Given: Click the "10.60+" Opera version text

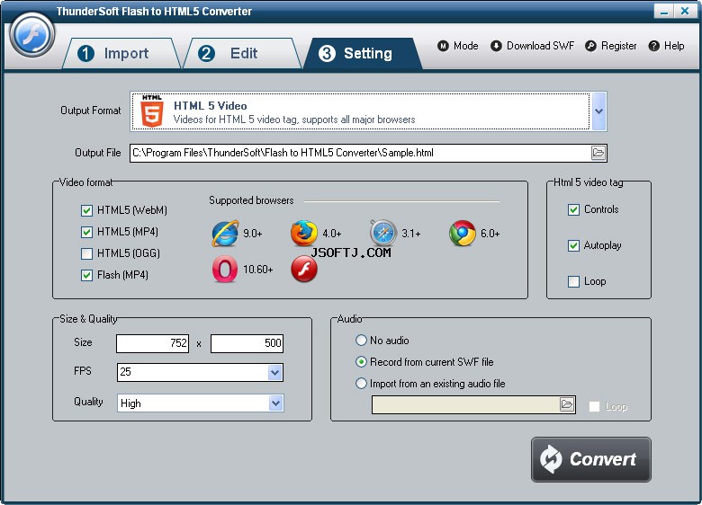Looking at the screenshot, I should tap(258, 269).
